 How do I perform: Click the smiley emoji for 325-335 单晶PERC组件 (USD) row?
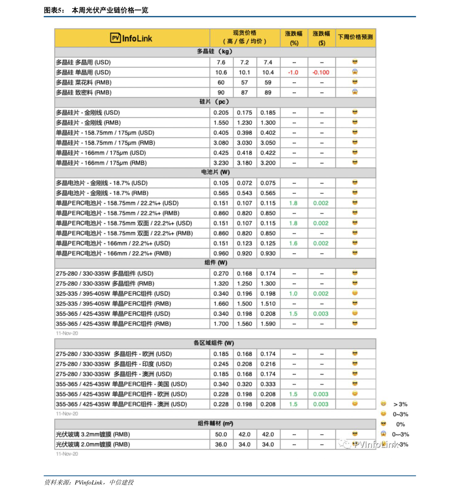click(x=355, y=293)
